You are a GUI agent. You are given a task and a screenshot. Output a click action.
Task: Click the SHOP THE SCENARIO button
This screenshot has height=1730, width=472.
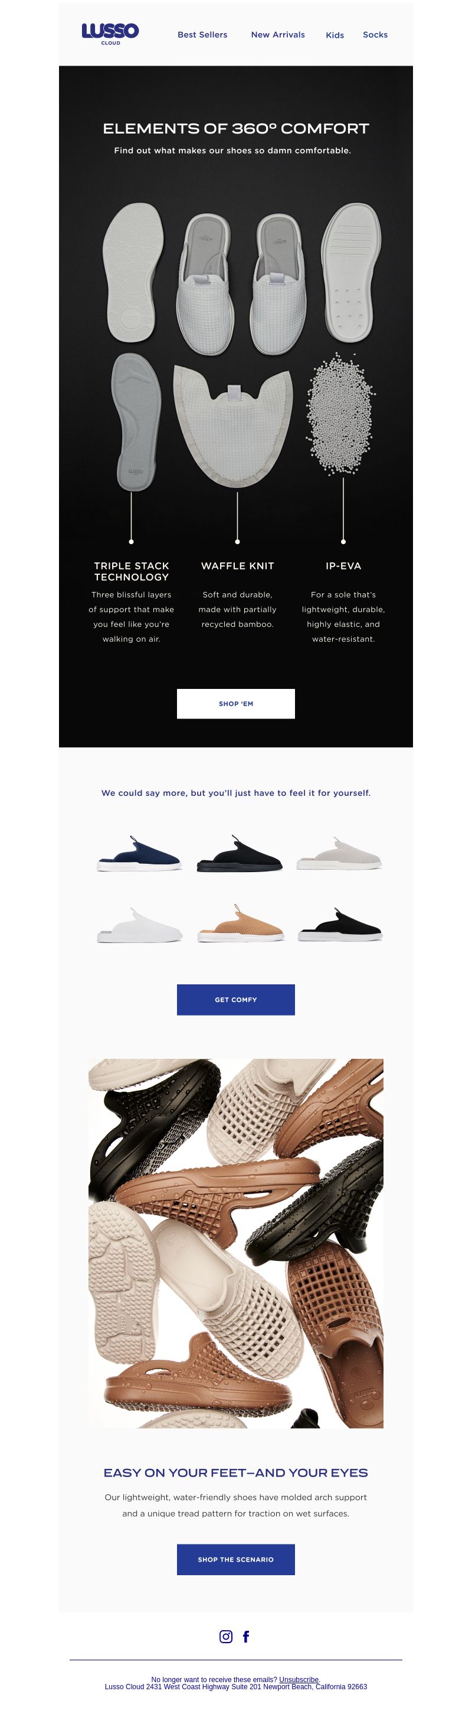coord(236,1559)
